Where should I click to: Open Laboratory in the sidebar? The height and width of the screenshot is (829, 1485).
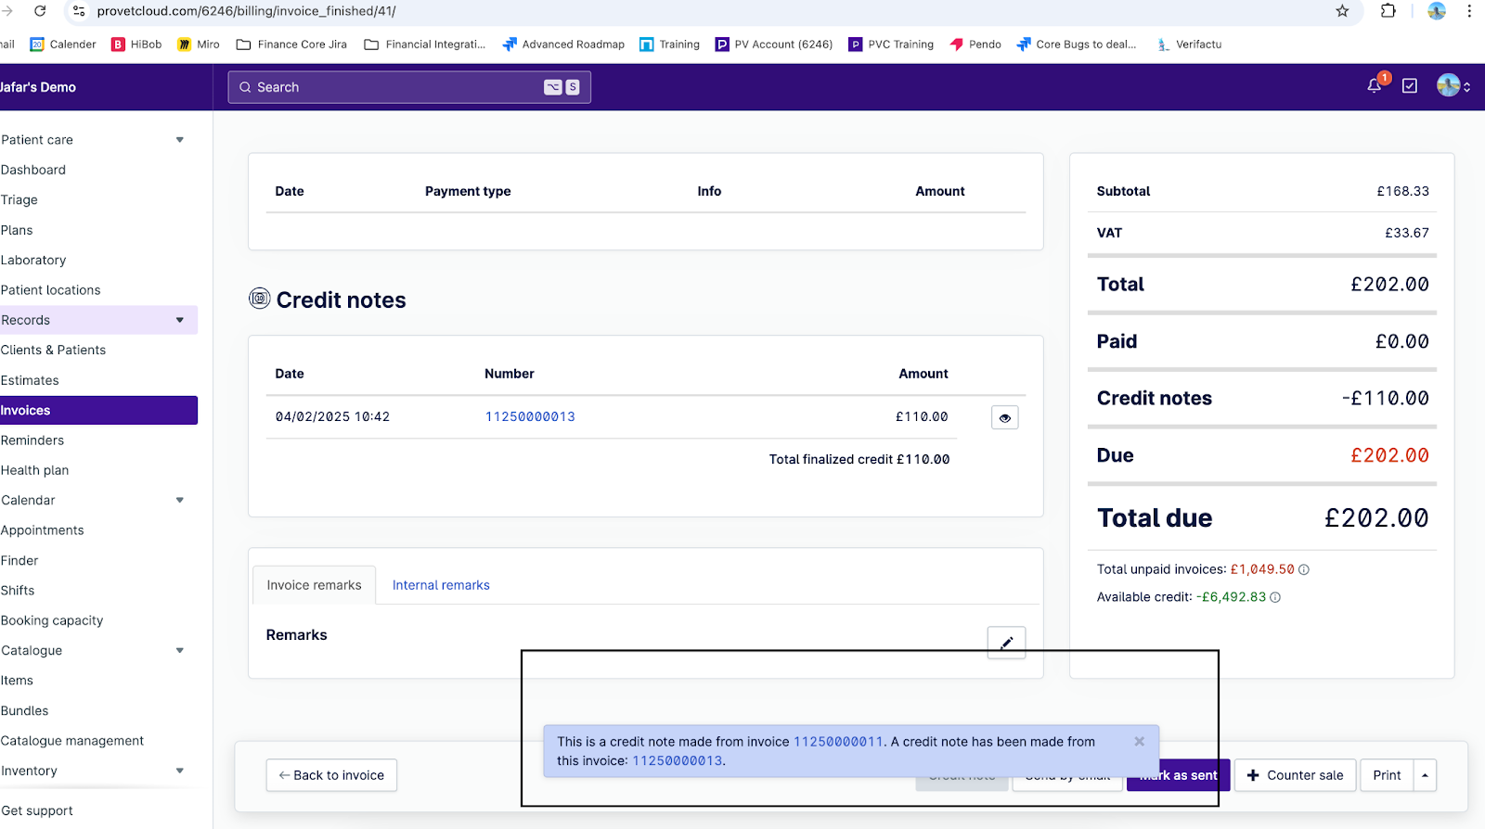tap(33, 261)
